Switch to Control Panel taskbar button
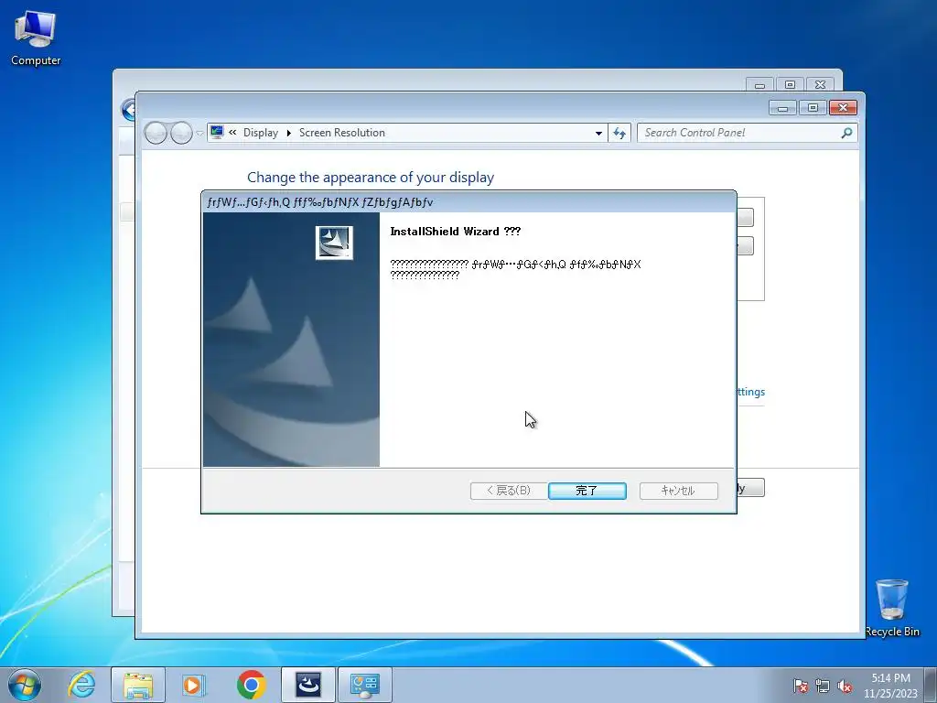Viewport: 937px width, 703px height. click(x=365, y=685)
